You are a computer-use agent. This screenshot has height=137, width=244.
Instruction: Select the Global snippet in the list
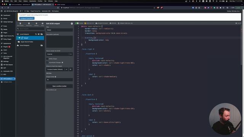point(30,38)
